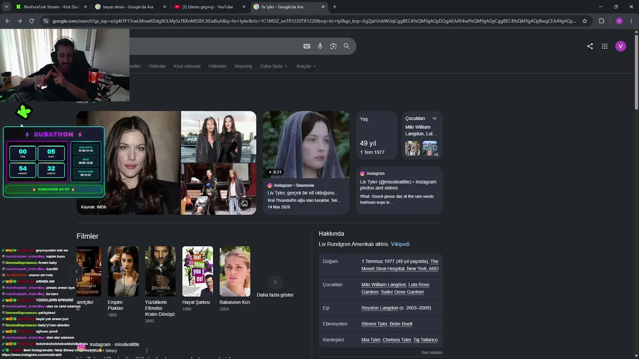The image size is (639, 359).
Task: Open the Google apps grid
Action: click(605, 46)
